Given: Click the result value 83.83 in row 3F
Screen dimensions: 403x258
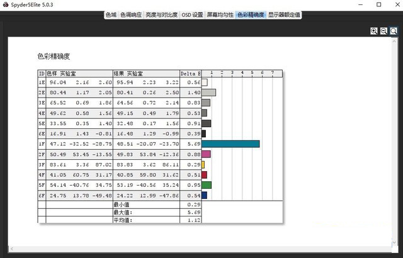Looking at the screenshot, I should coord(125,165).
